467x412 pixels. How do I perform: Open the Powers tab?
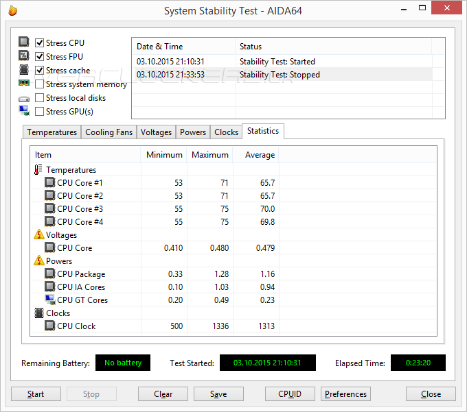tap(193, 132)
